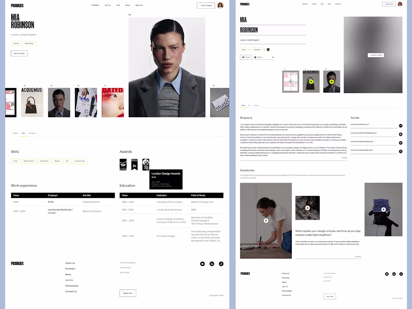This screenshot has width=412, height=309.
Task: Click 'Prior Park College' institution cell
Action: click(x=166, y=236)
